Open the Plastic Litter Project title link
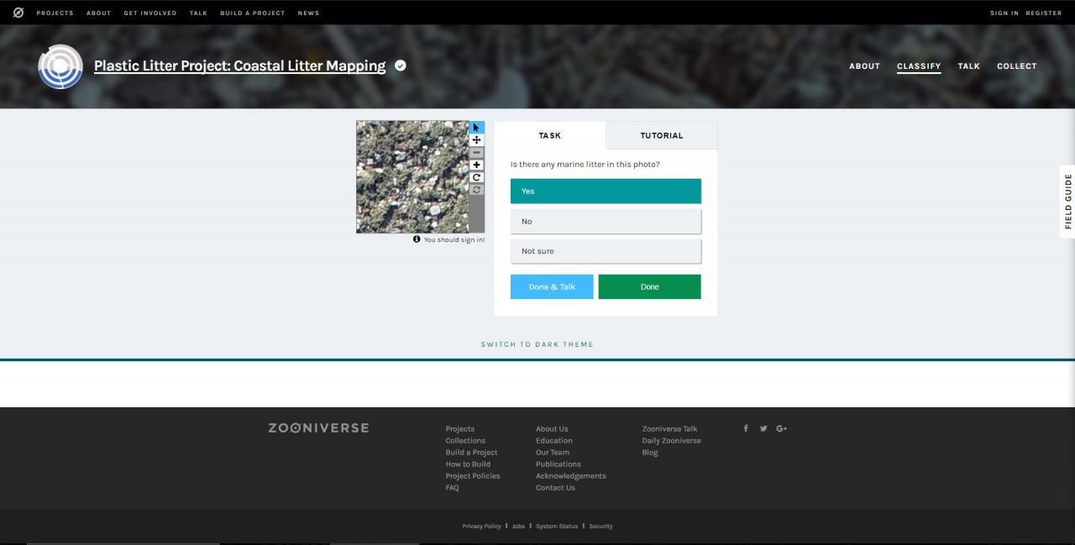 point(239,66)
